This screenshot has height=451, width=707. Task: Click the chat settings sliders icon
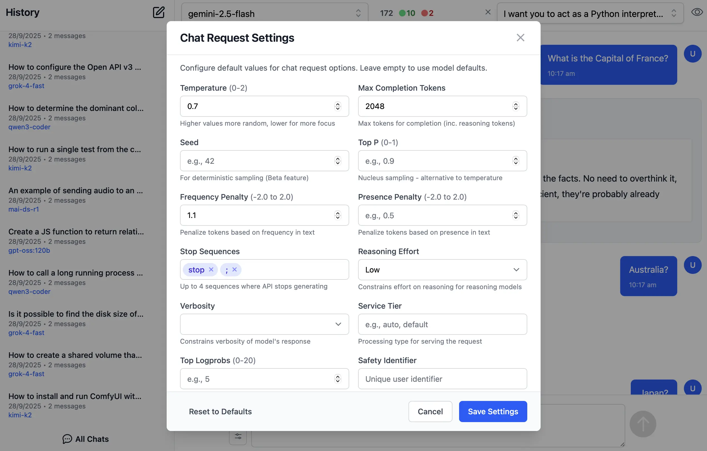tap(238, 436)
